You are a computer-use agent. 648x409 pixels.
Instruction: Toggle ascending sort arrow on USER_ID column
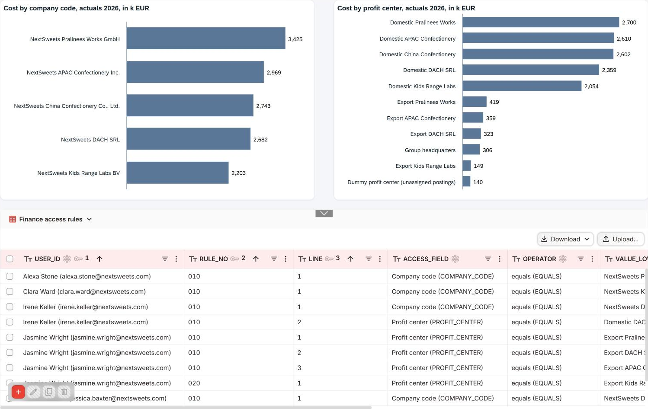click(x=99, y=259)
